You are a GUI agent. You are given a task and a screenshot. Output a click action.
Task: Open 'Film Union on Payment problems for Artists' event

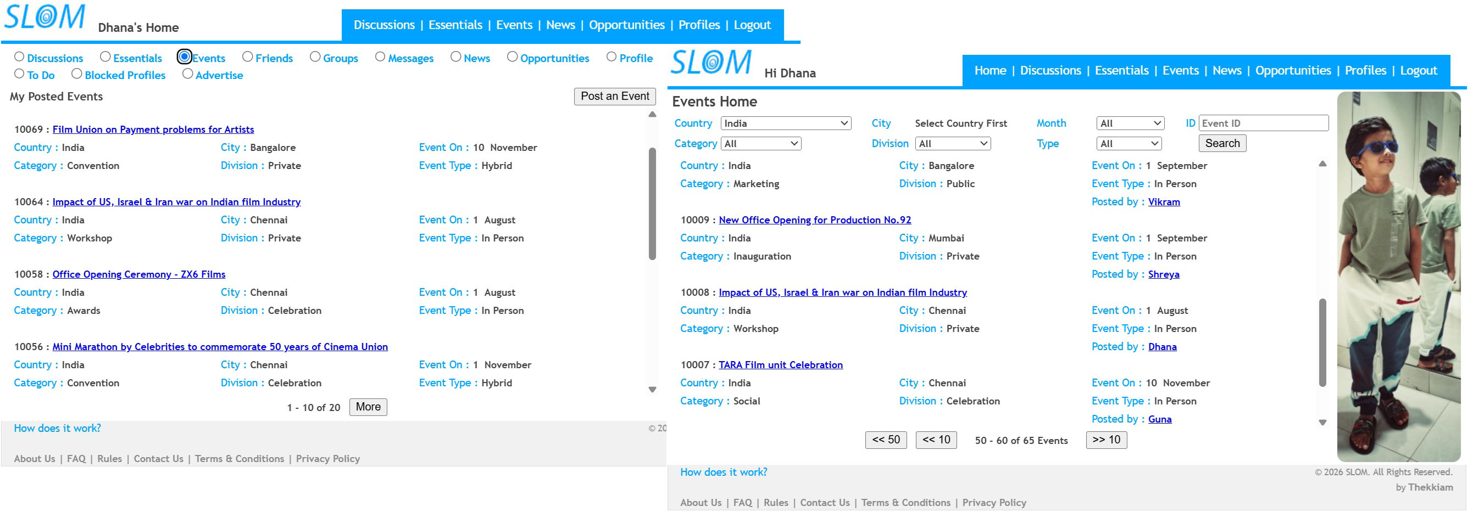[x=153, y=130]
